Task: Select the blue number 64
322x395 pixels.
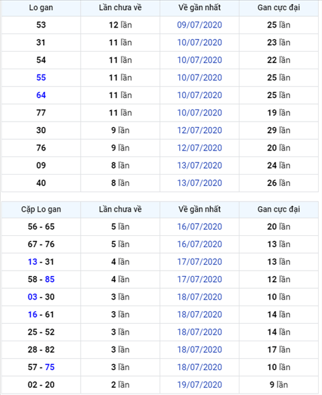Action: point(41,95)
